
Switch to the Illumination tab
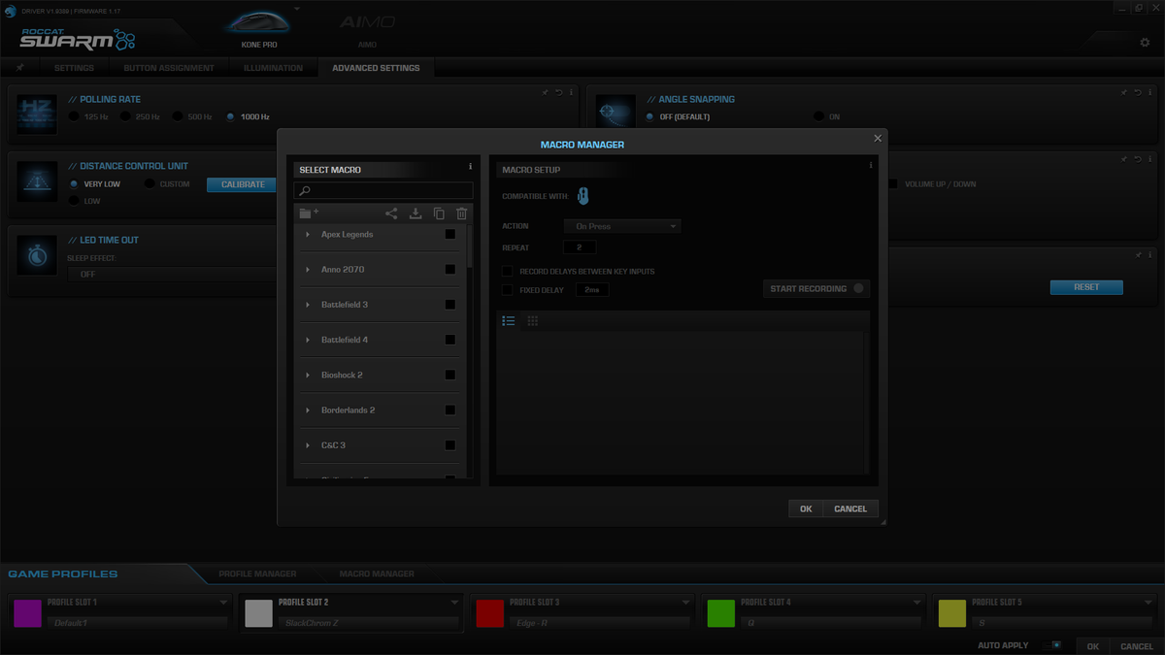[274, 68]
